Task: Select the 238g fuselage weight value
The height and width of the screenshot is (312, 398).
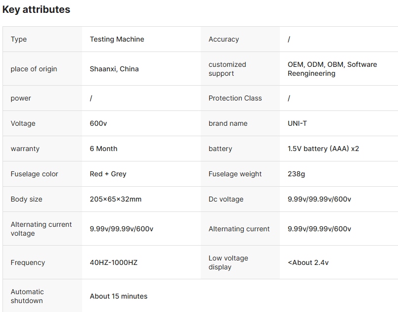Action: [297, 174]
